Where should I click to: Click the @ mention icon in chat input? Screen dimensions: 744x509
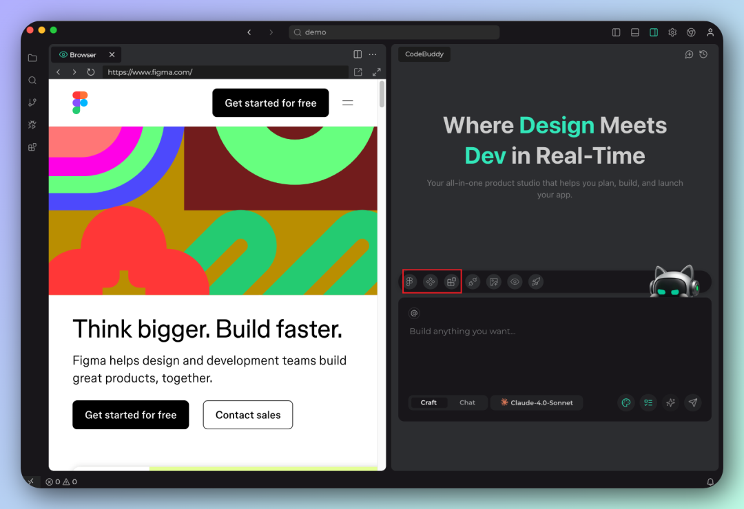(414, 313)
